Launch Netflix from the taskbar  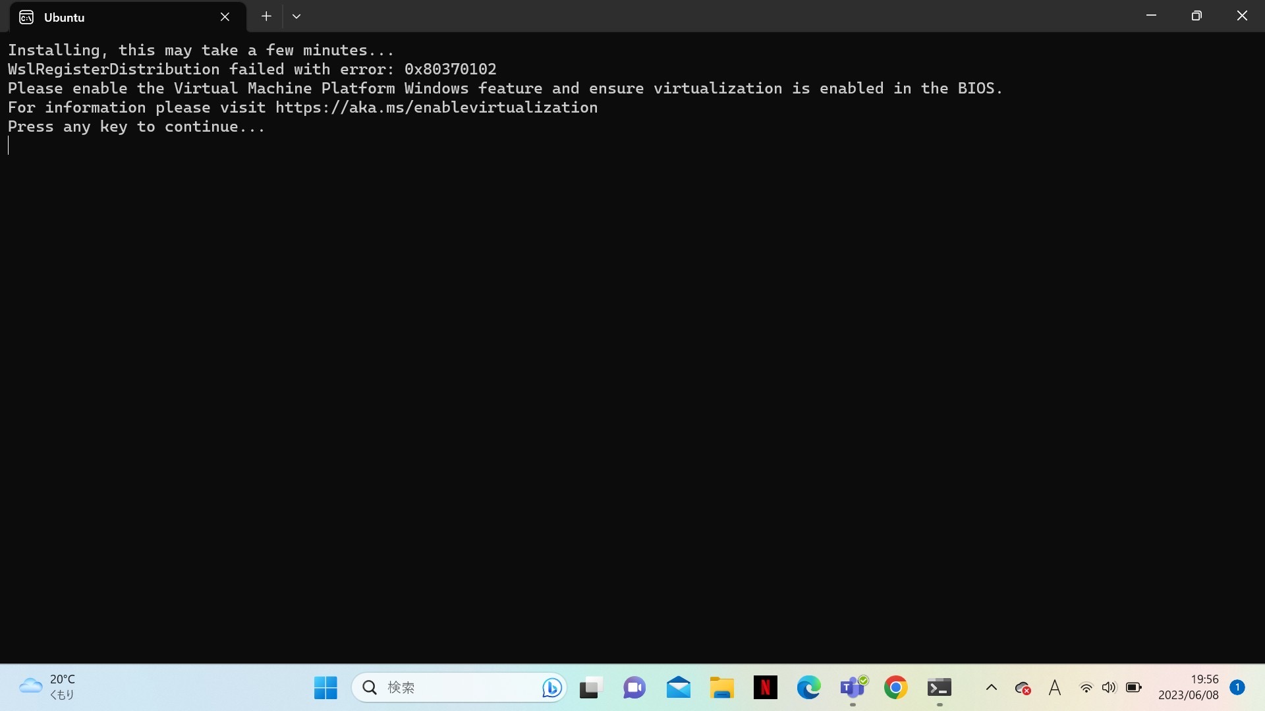765,687
